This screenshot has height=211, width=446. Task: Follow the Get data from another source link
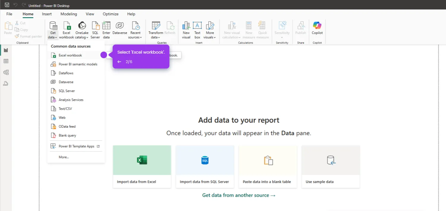coord(239,195)
